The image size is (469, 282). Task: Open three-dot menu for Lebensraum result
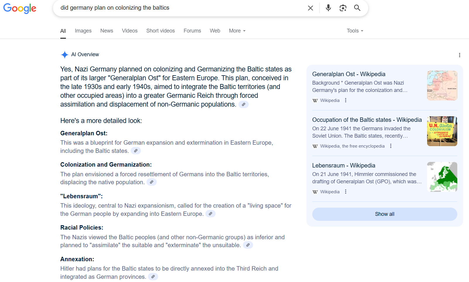pyautogui.click(x=346, y=192)
